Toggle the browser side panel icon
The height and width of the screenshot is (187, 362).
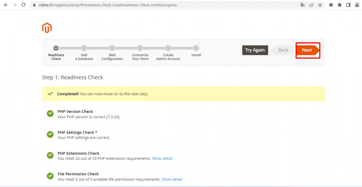pos(348,5)
